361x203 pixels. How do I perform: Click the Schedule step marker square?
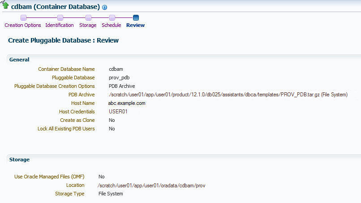point(112,18)
